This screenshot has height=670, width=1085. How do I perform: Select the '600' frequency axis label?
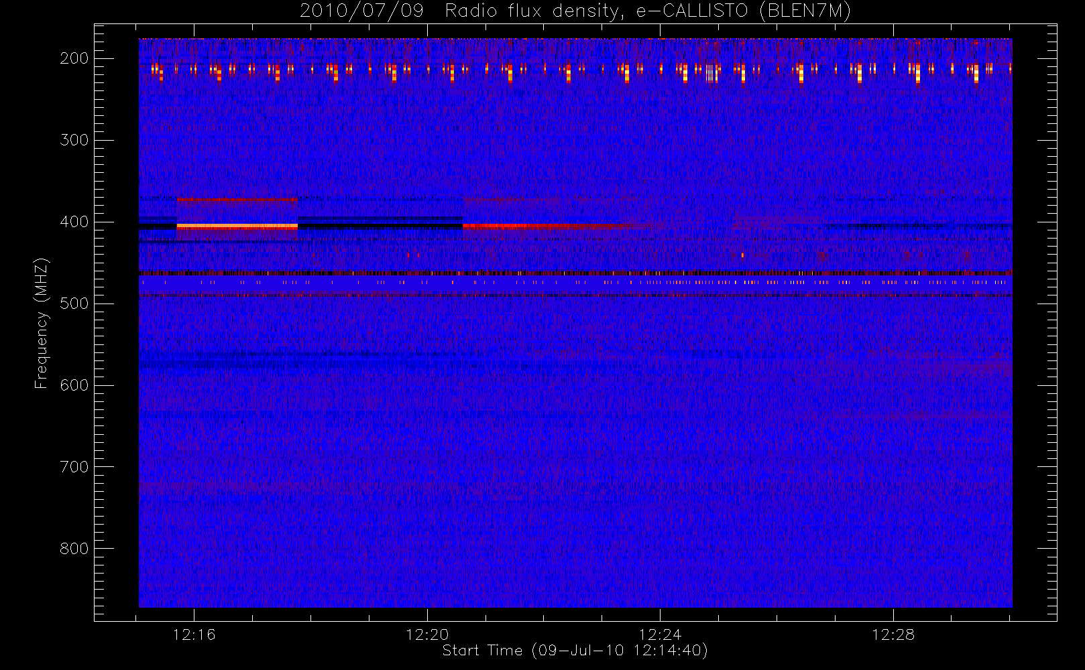pos(74,385)
